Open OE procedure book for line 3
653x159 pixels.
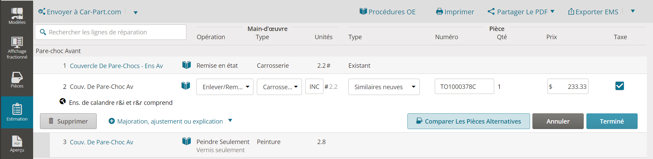coord(186,141)
